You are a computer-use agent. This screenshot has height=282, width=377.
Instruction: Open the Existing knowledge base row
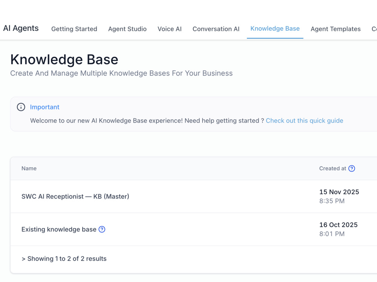click(x=59, y=229)
